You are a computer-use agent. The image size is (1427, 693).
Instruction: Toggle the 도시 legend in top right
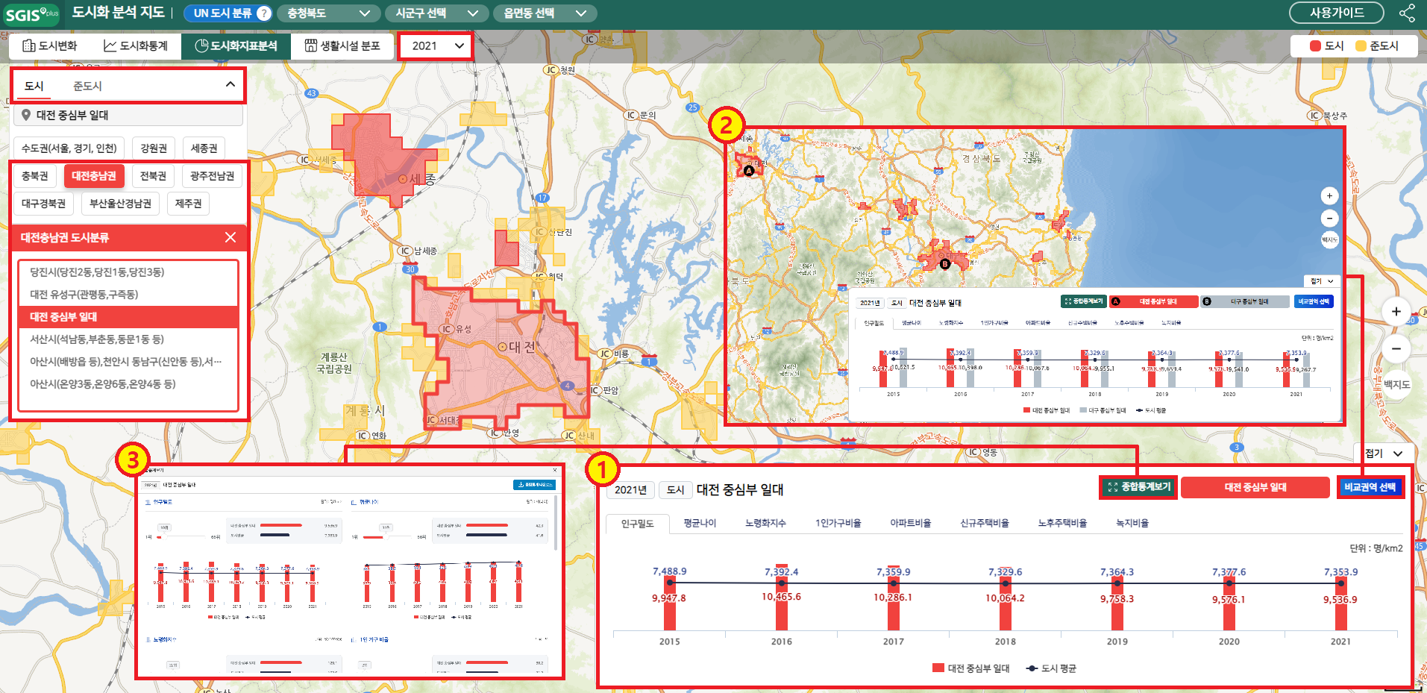(1315, 46)
